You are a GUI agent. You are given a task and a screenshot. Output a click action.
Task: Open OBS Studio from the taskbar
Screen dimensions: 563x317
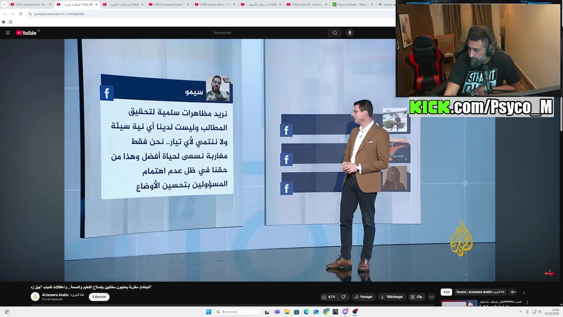pyautogui.click(x=355, y=312)
